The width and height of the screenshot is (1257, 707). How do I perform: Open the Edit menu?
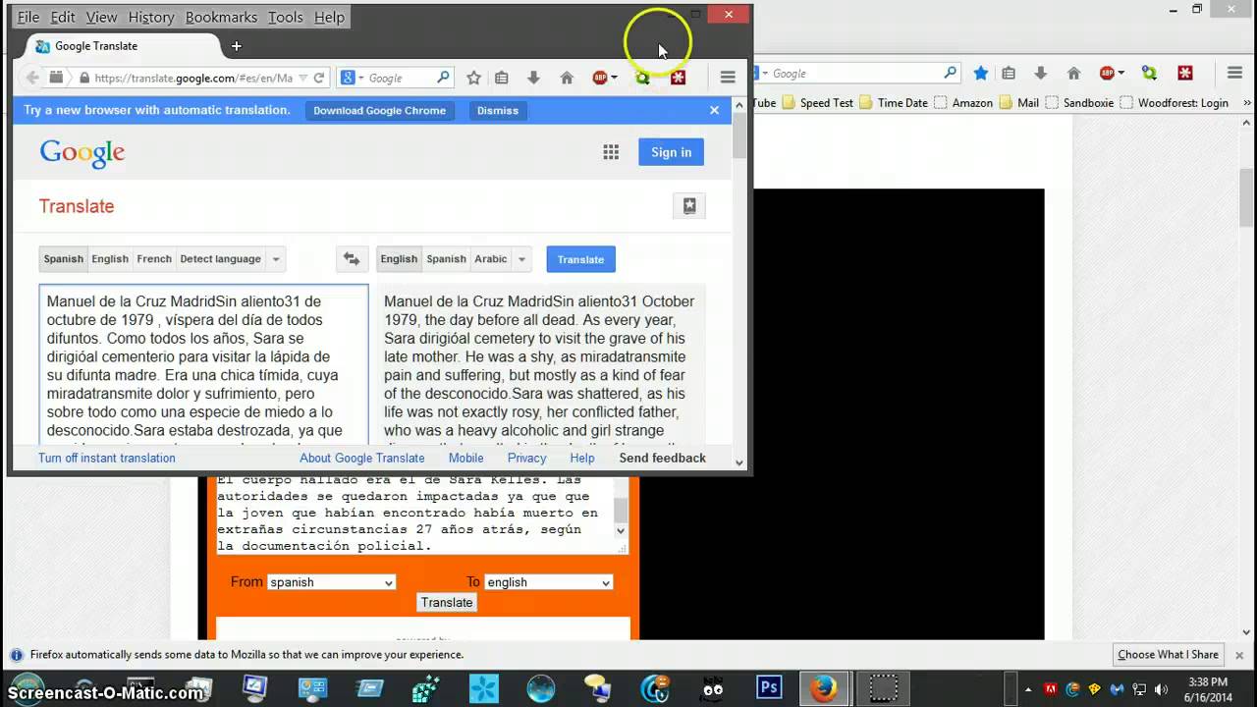pos(63,17)
